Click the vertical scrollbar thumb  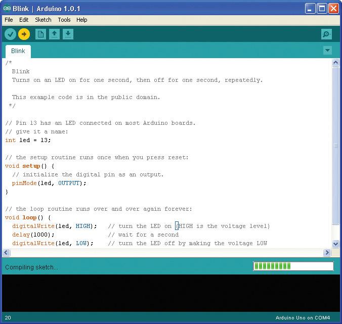tap(335, 146)
